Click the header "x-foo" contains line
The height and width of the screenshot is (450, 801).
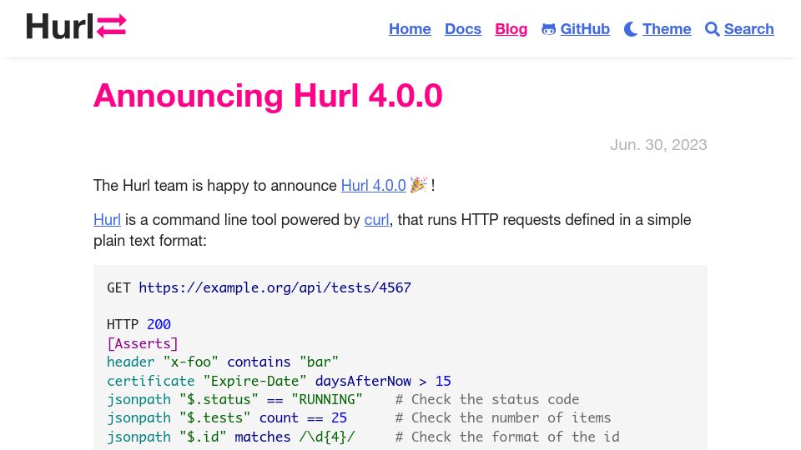pos(223,362)
